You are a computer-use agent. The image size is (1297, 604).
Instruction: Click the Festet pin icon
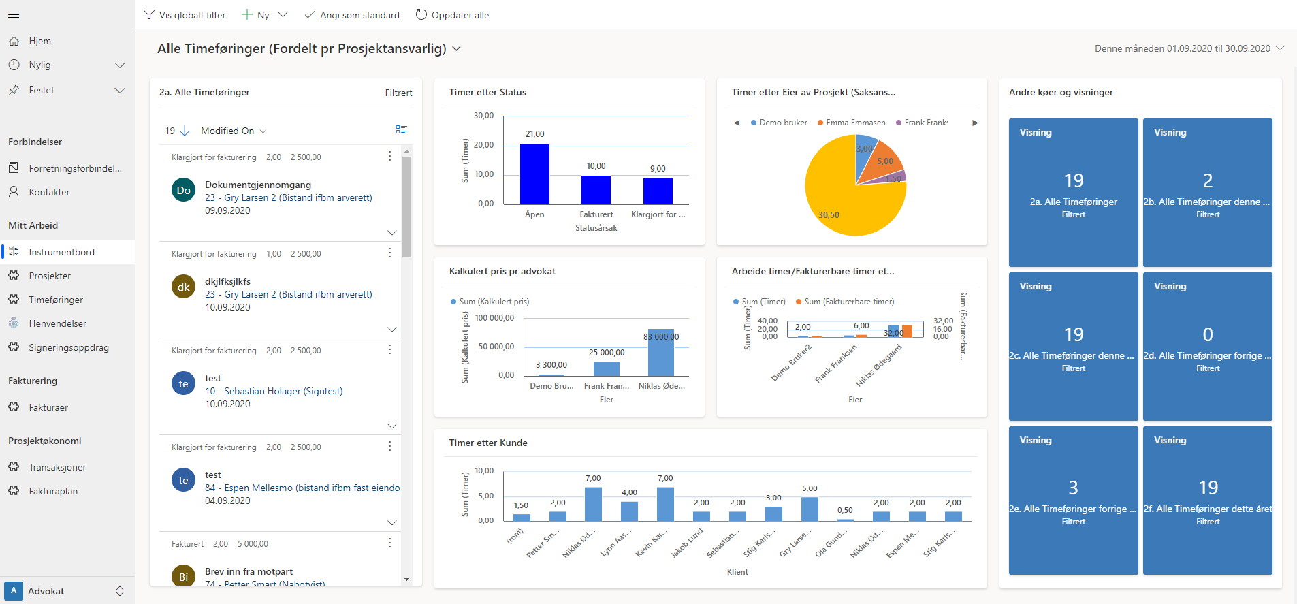[x=14, y=90]
